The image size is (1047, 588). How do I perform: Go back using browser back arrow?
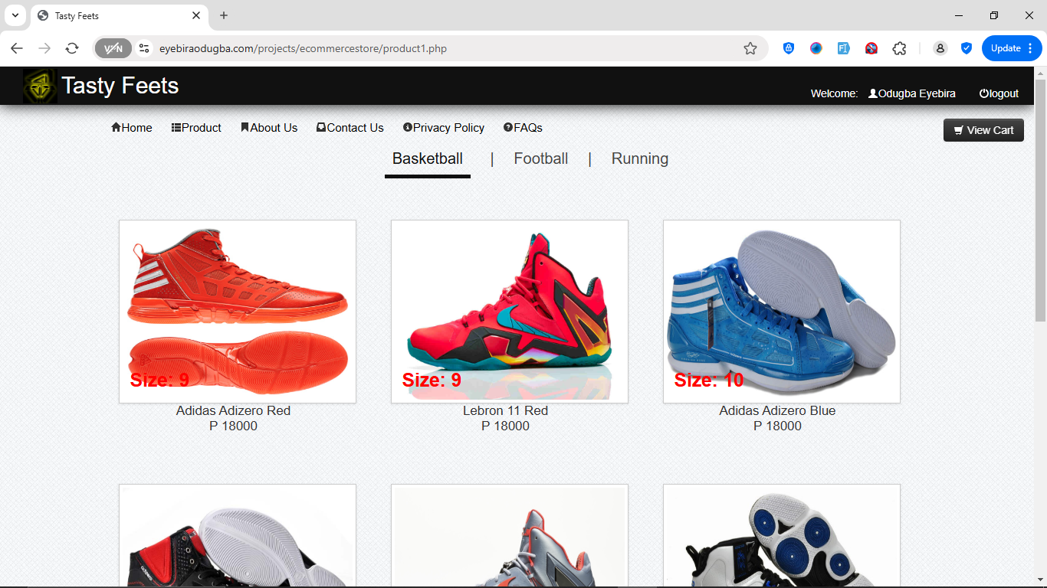tap(17, 48)
